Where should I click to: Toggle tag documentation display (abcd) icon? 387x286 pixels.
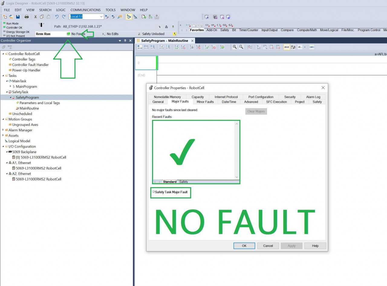(x=286, y=47)
